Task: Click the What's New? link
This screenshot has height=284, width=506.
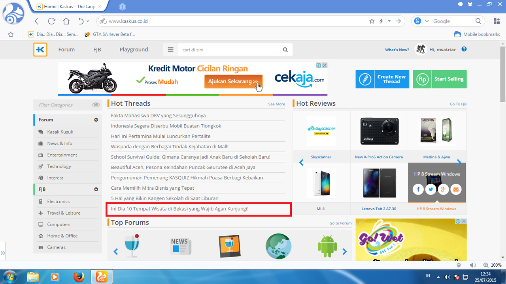Action: (x=397, y=50)
